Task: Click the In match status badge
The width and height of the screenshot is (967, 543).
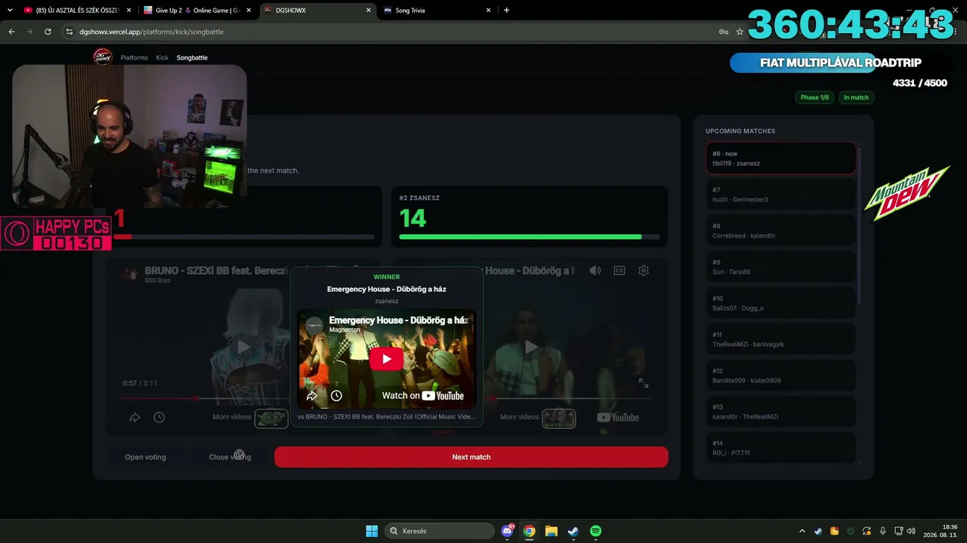Action: click(856, 97)
